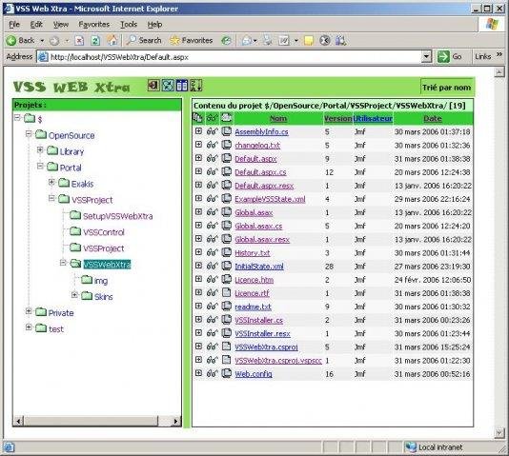Collapse the root $ tree node
The height and width of the screenshot is (456, 509).
point(17,117)
